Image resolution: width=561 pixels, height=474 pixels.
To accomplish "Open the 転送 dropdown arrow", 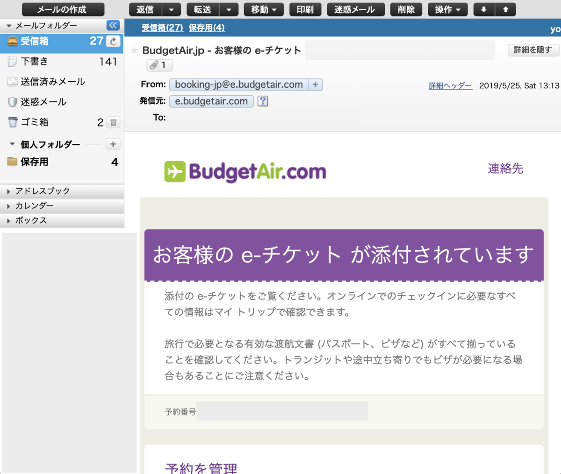I will point(229,9).
